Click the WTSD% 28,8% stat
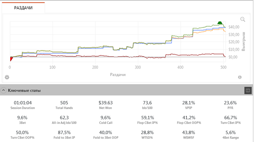The height and width of the screenshot is (142, 254). tap(147, 135)
